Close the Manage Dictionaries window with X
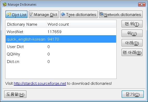This screenshot has width=148, height=102. coord(142,4)
